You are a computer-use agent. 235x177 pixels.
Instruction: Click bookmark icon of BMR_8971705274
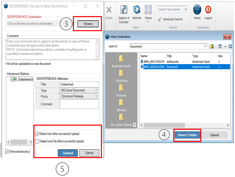pyautogui.click(x=142, y=62)
